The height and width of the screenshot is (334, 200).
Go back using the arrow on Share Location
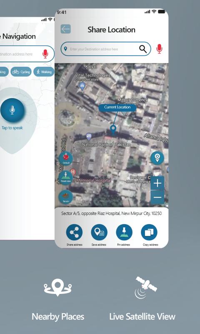coord(66,29)
